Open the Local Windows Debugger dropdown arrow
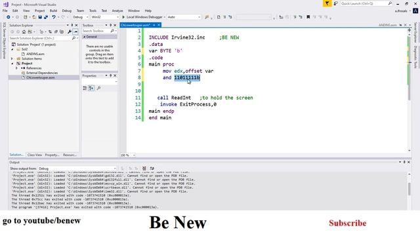Screen dimensions: 420x236 point(164,17)
